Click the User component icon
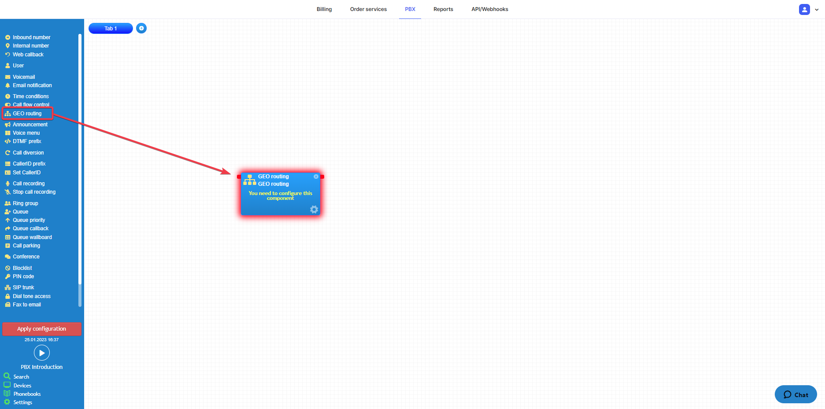This screenshot has width=825, height=409. point(7,66)
